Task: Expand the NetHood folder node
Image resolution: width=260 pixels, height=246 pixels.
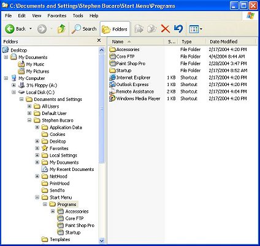Action: click(37, 176)
